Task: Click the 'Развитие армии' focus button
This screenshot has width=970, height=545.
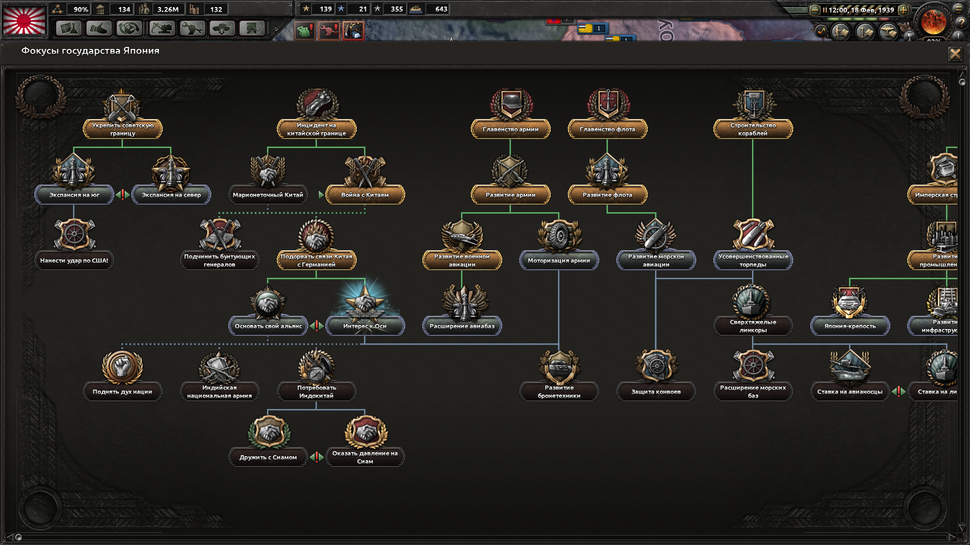Action: (x=511, y=195)
